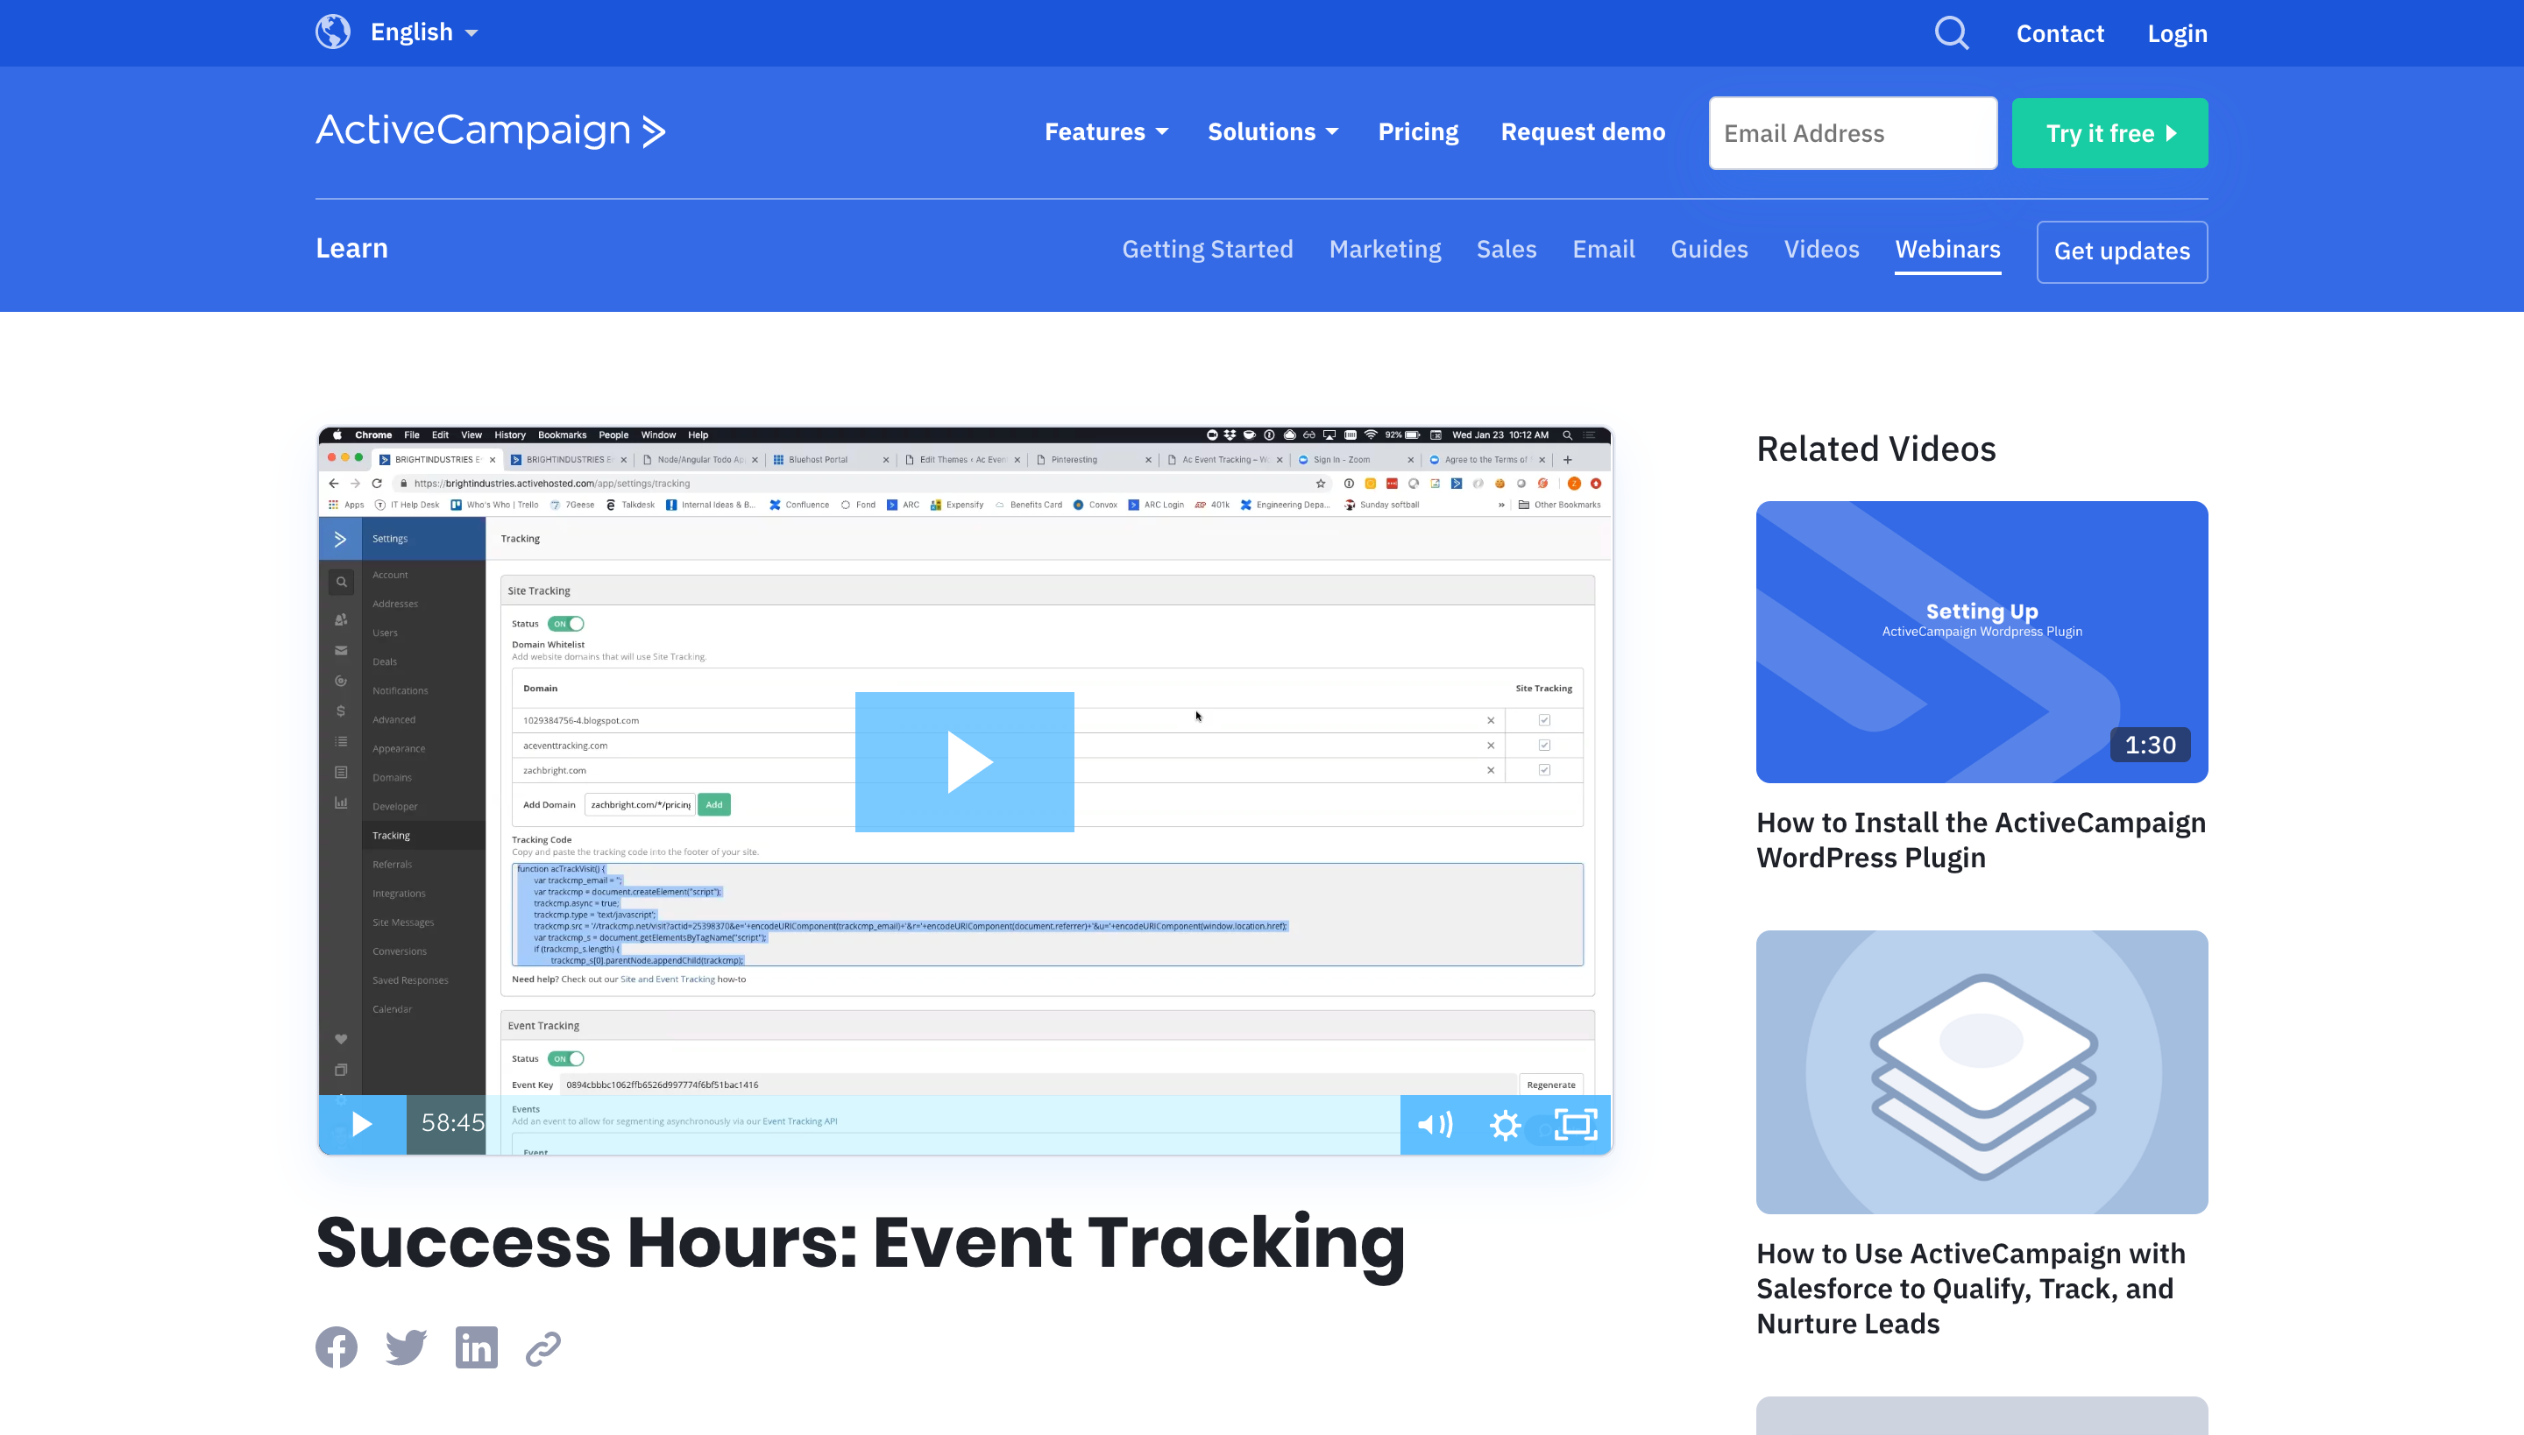Click Request demo in navigation
Screen dimensions: 2524x1435
1583,132
